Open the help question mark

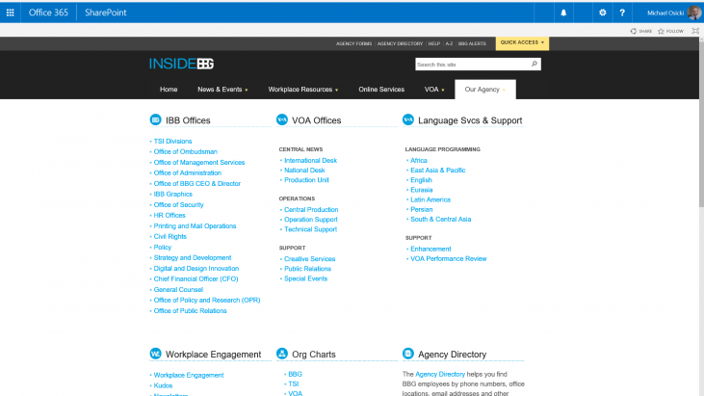click(x=622, y=13)
